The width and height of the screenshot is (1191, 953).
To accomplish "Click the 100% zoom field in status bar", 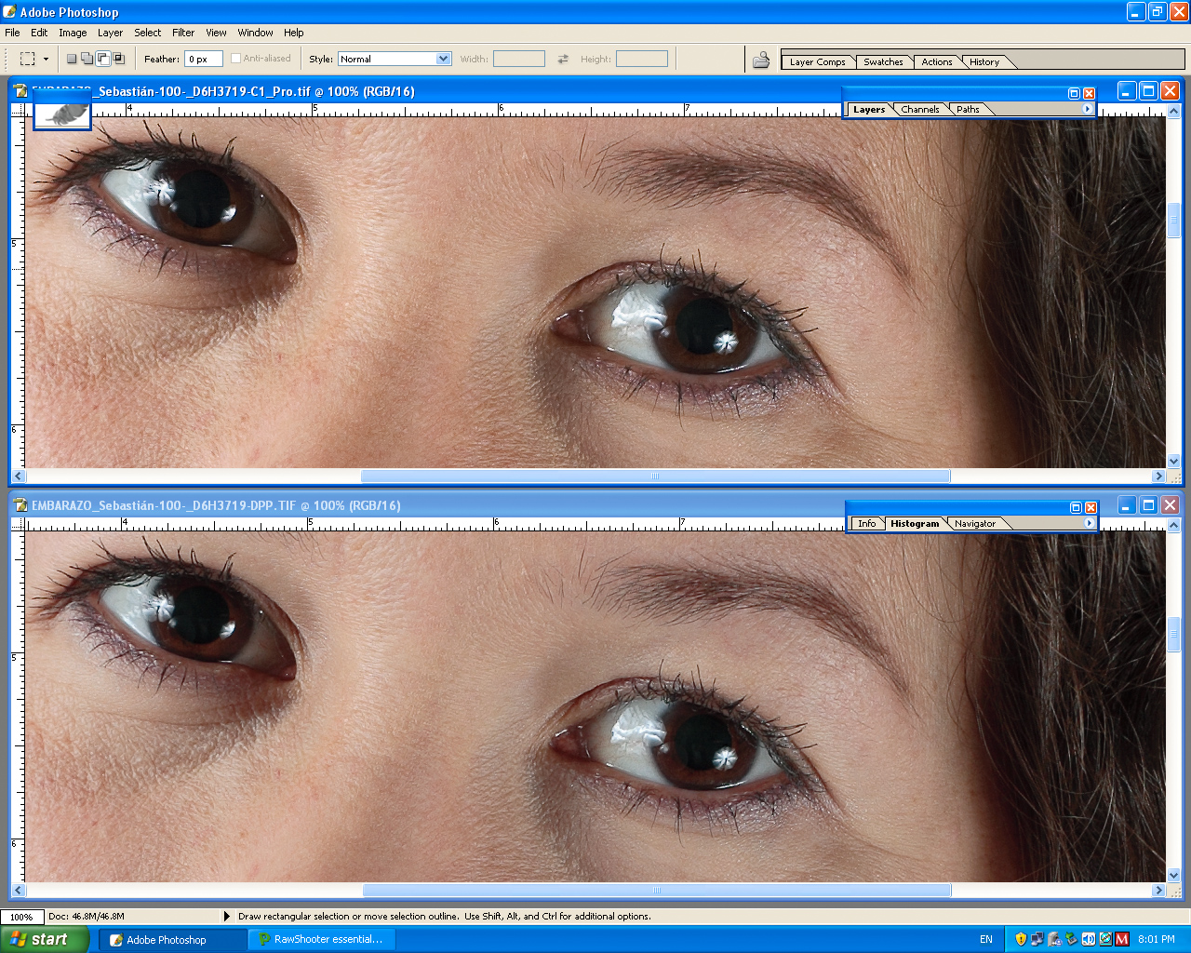I will click(x=20, y=917).
